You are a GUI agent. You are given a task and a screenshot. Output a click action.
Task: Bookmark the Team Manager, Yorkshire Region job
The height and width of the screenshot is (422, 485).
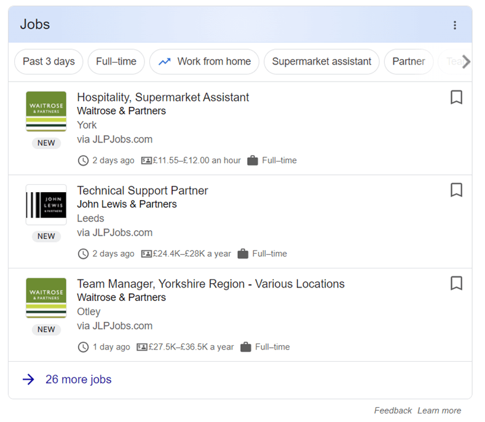(x=456, y=283)
